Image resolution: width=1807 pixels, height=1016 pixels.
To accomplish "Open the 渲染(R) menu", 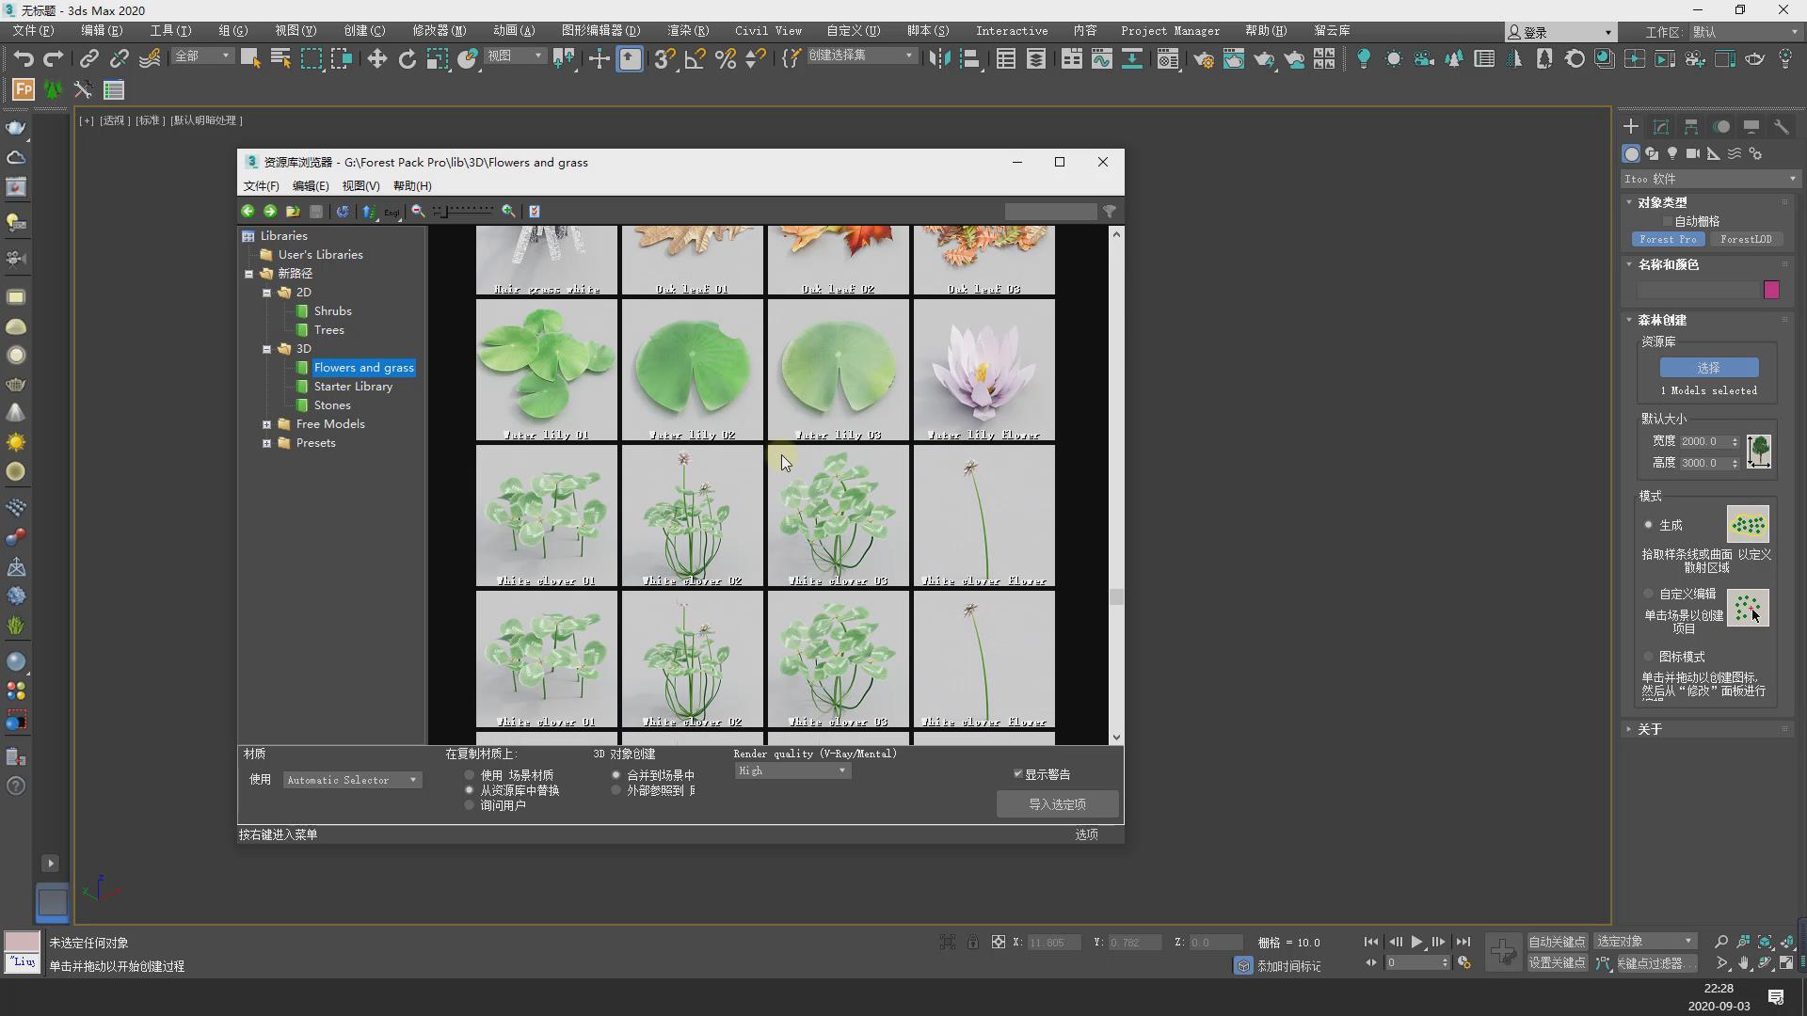I will coord(688,31).
